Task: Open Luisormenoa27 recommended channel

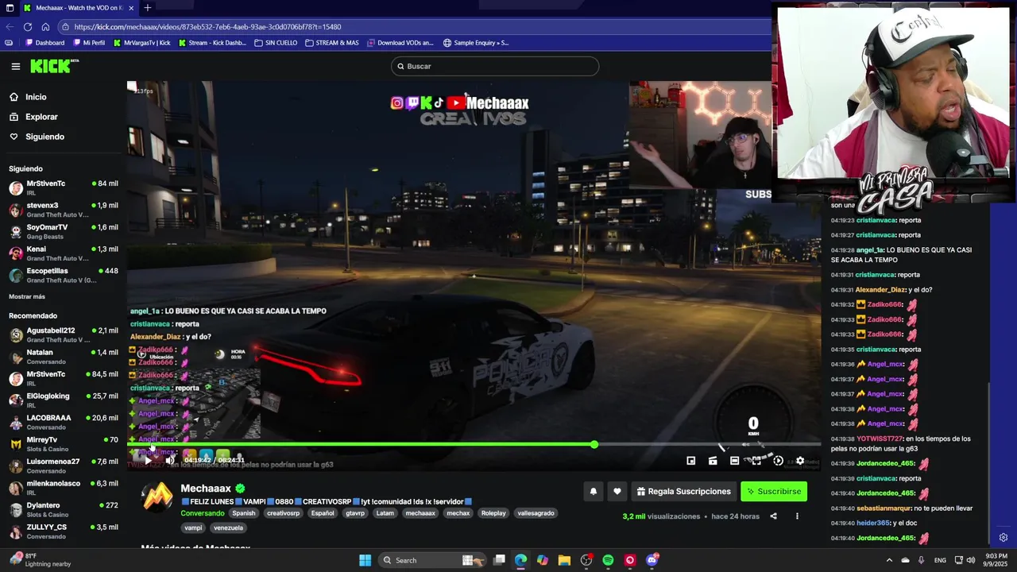Action: pos(64,466)
